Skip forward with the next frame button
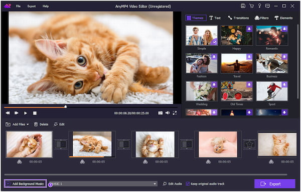Viewport: 301px width, 192px height. 17,113
